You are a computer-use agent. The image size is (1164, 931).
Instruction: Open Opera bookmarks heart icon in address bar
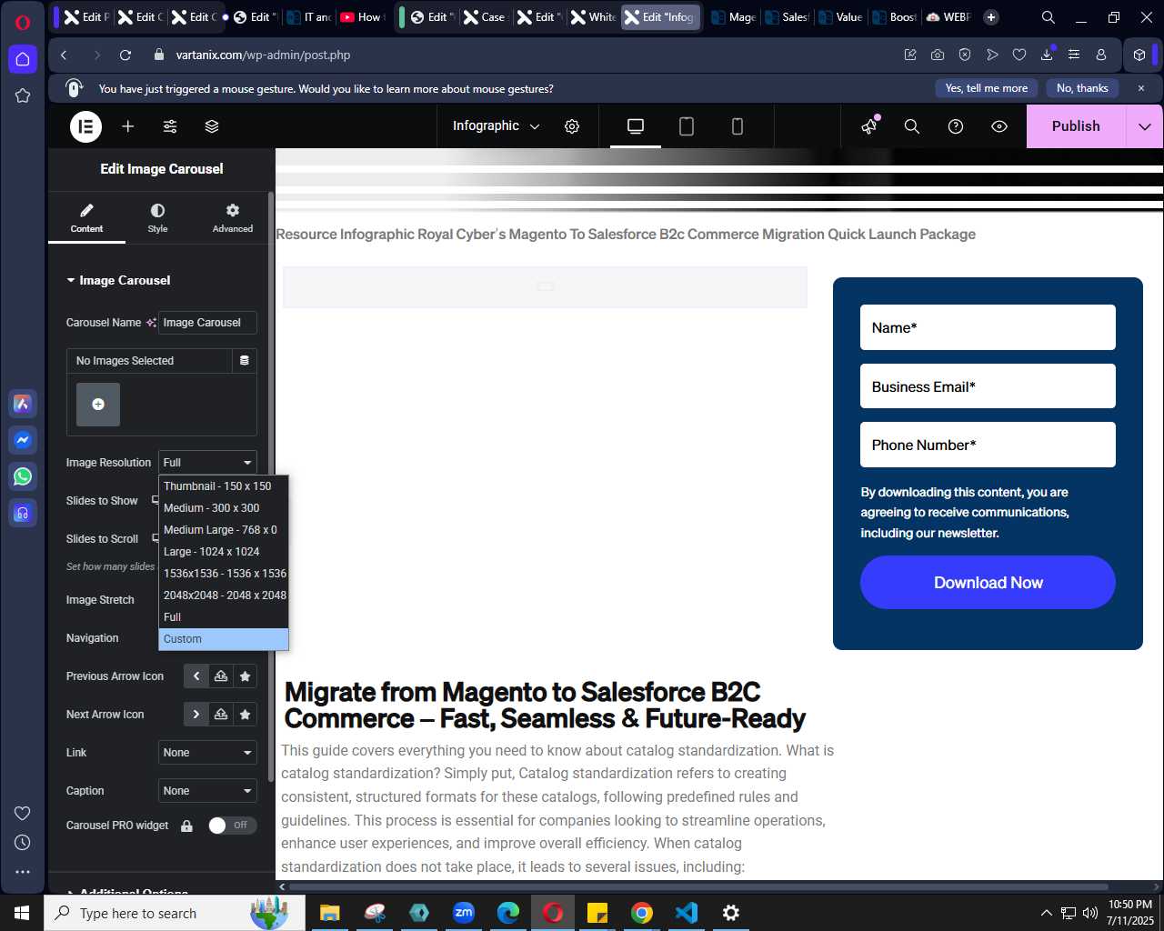1019,55
